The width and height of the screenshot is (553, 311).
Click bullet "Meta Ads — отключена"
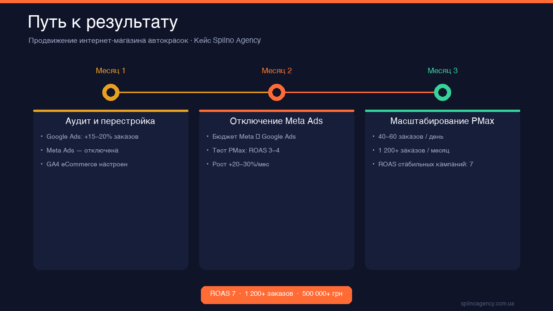click(82, 151)
